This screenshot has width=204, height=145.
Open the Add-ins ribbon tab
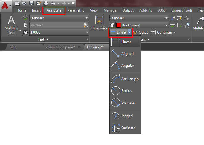pyautogui.click(x=146, y=10)
